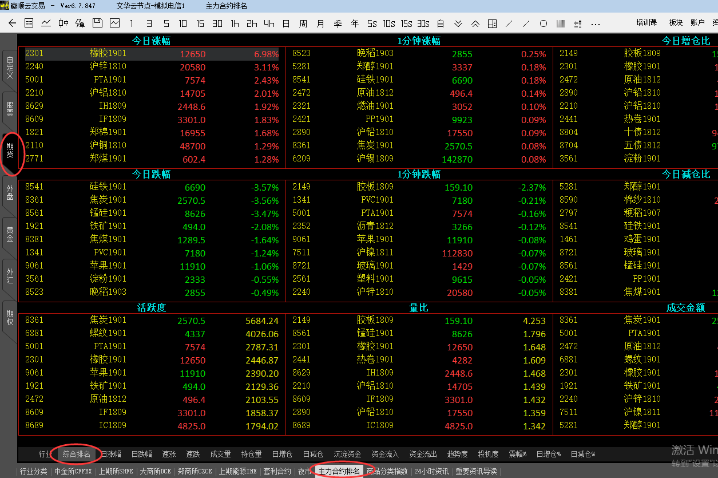
Task: Select the 成交量 ranking tab
Action: coord(220,455)
